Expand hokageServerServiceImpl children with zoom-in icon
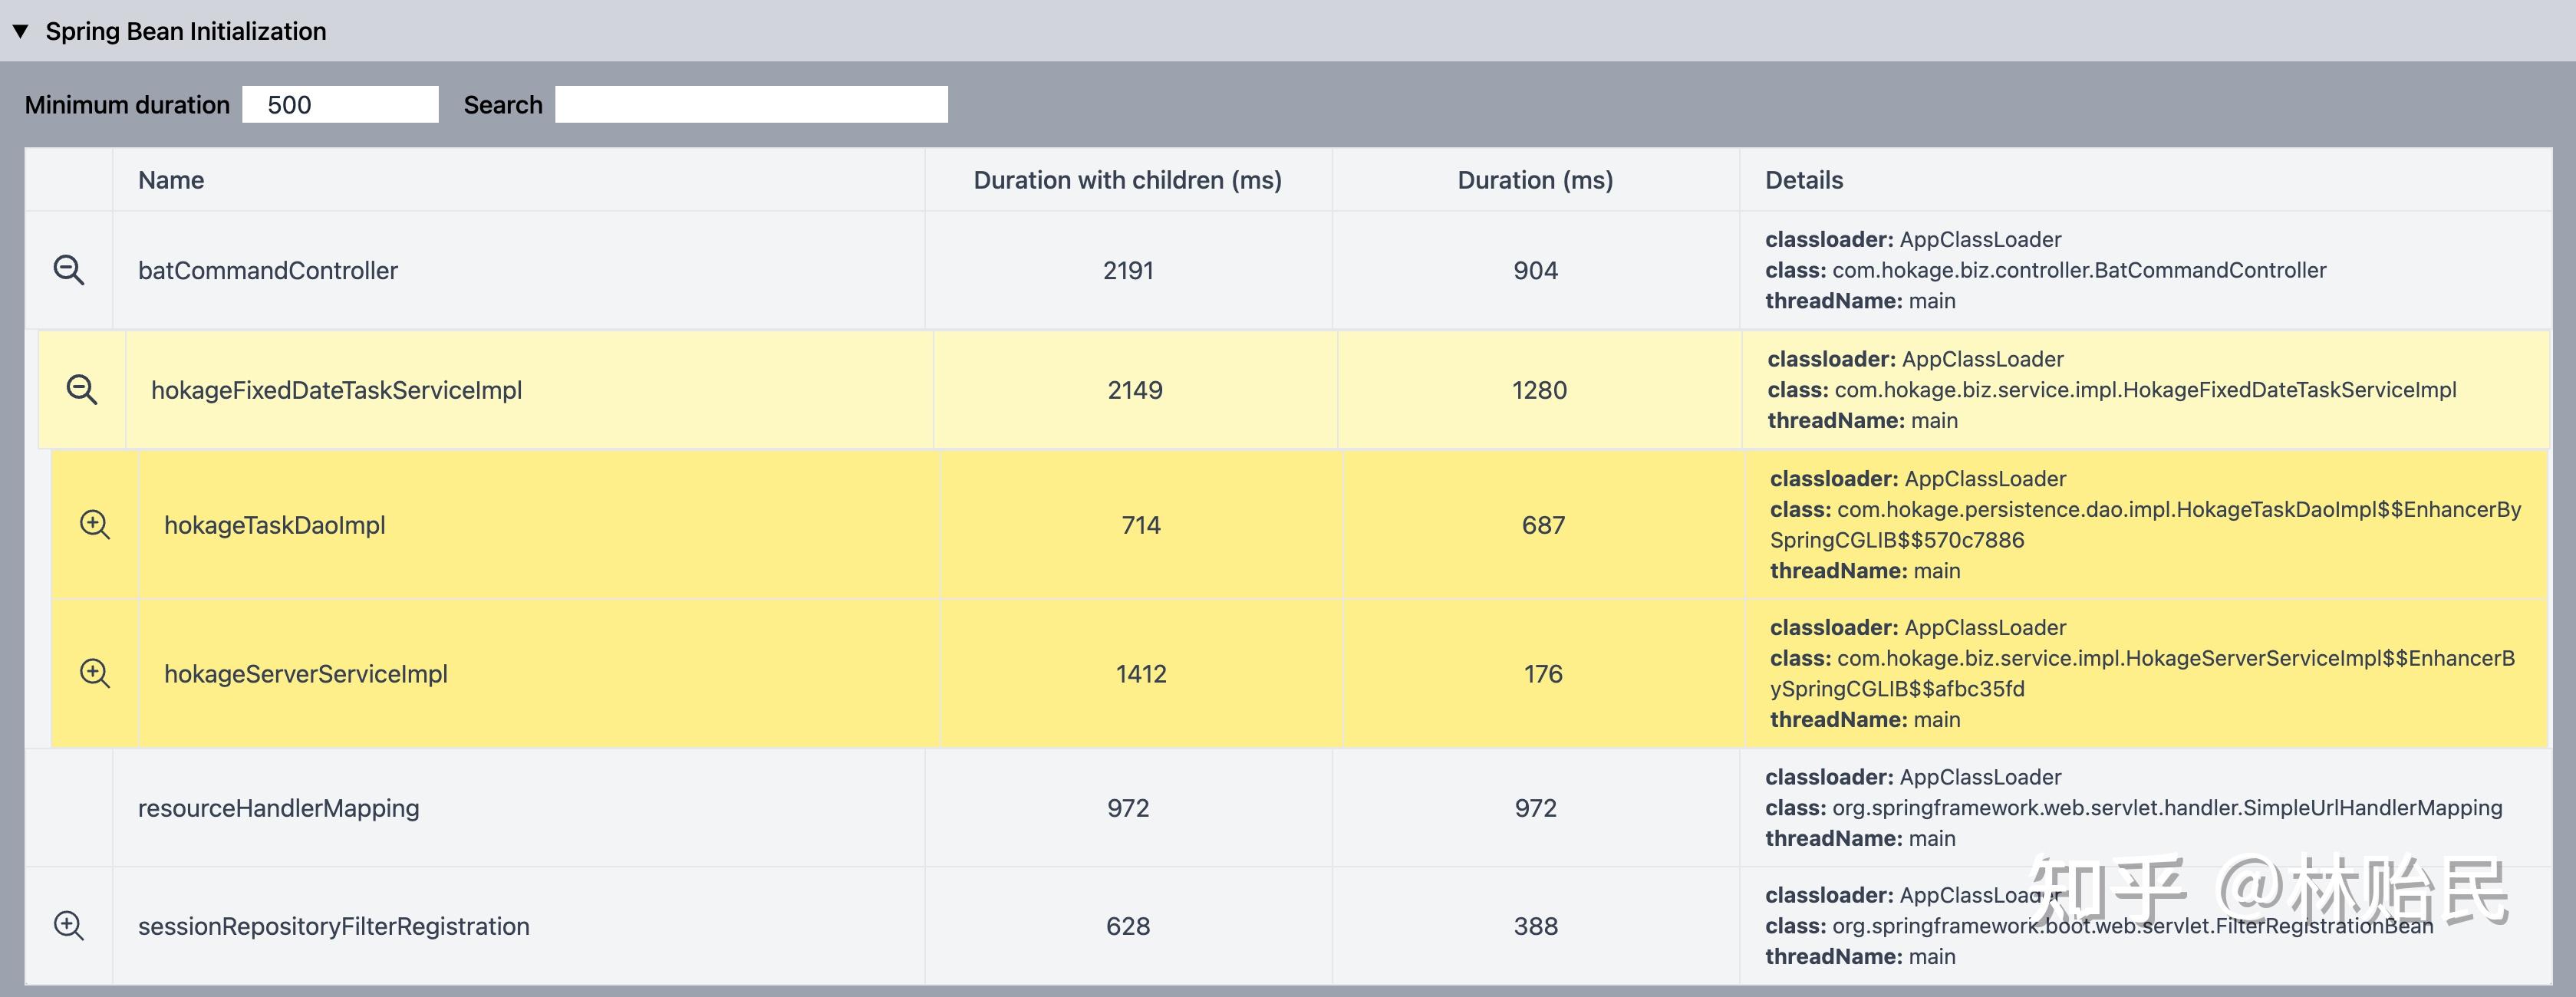 95,673
